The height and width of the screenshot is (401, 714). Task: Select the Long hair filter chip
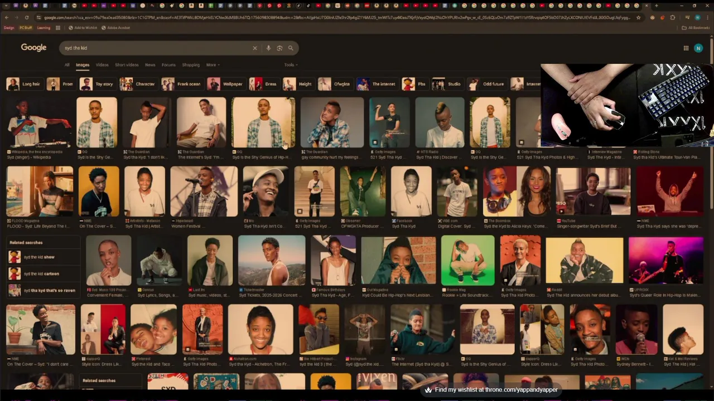(24, 84)
